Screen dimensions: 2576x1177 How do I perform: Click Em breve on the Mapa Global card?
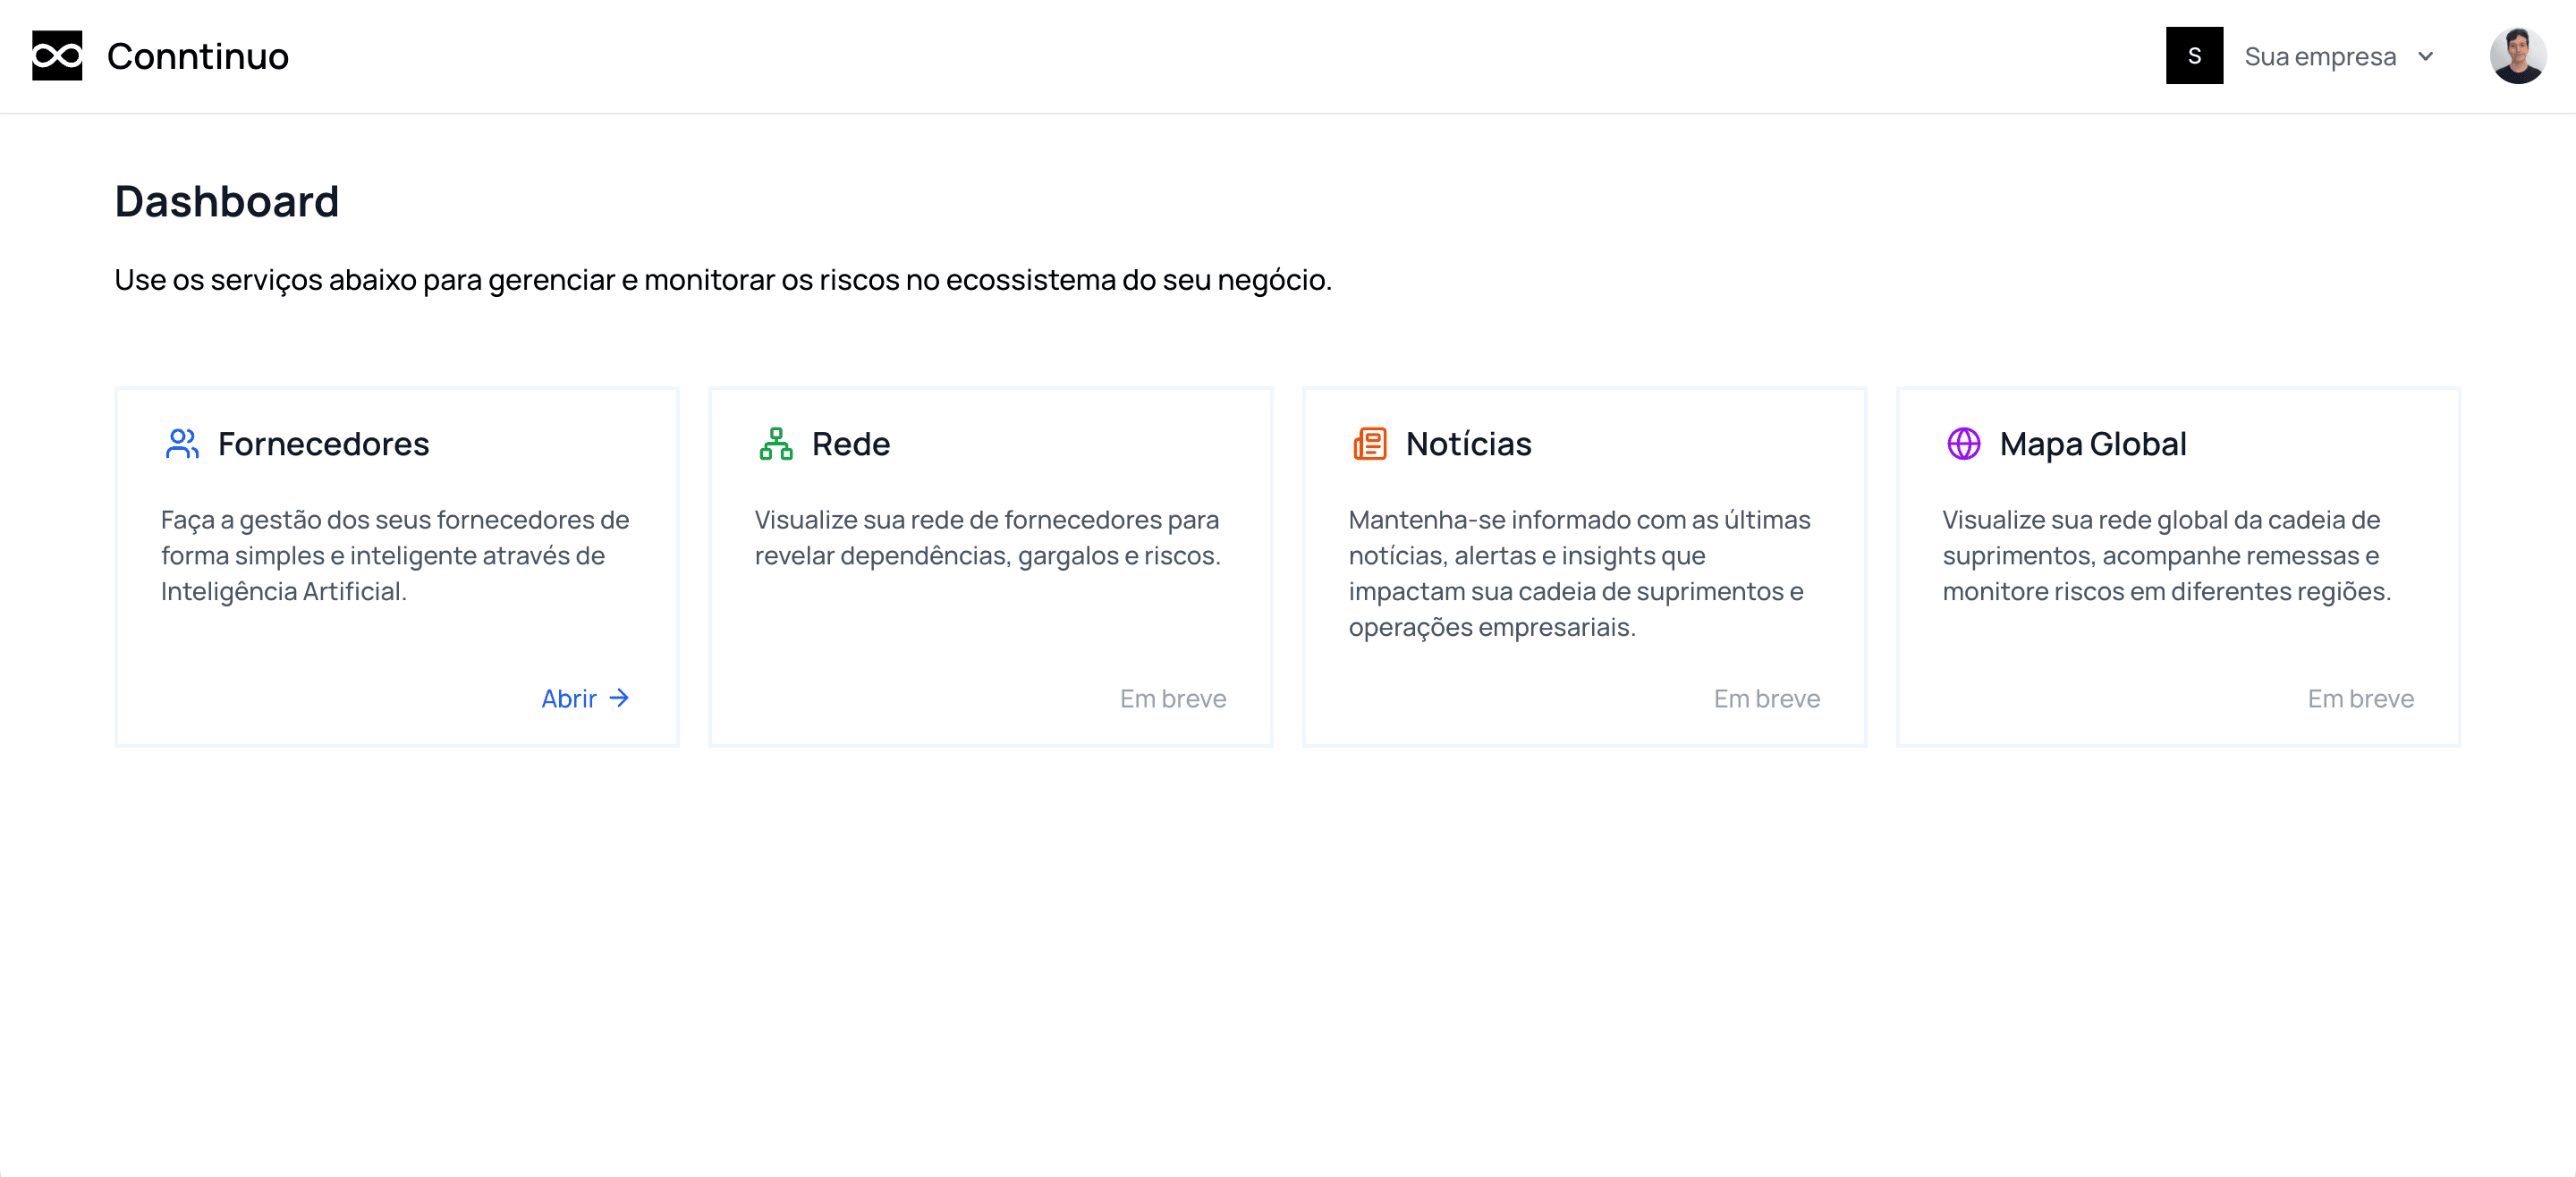[2360, 699]
